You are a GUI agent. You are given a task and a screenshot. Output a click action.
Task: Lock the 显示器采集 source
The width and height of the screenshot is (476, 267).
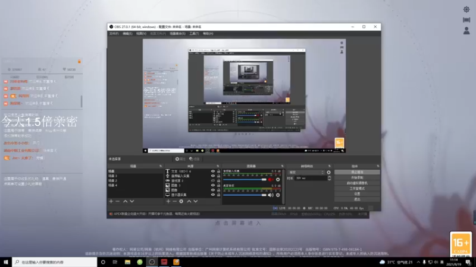(218, 195)
